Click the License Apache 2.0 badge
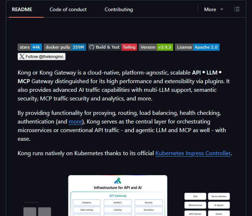 point(197,47)
